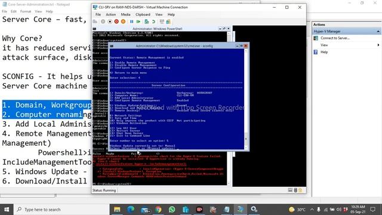Viewport: 382px width, 215px height.
Task: Open Microsoft Store from taskbar
Action: [186, 210]
